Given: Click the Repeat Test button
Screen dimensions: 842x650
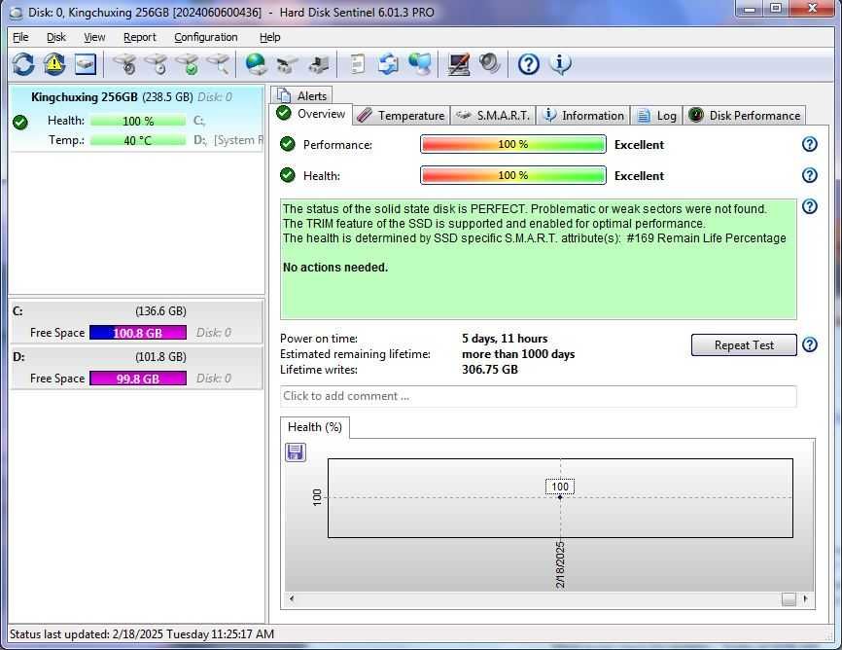Looking at the screenshot, I should 744,345.
